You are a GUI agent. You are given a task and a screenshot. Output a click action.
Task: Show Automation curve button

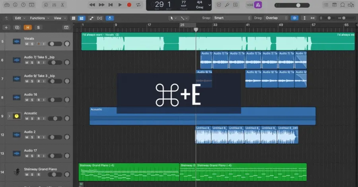click(x=91, y=18)
